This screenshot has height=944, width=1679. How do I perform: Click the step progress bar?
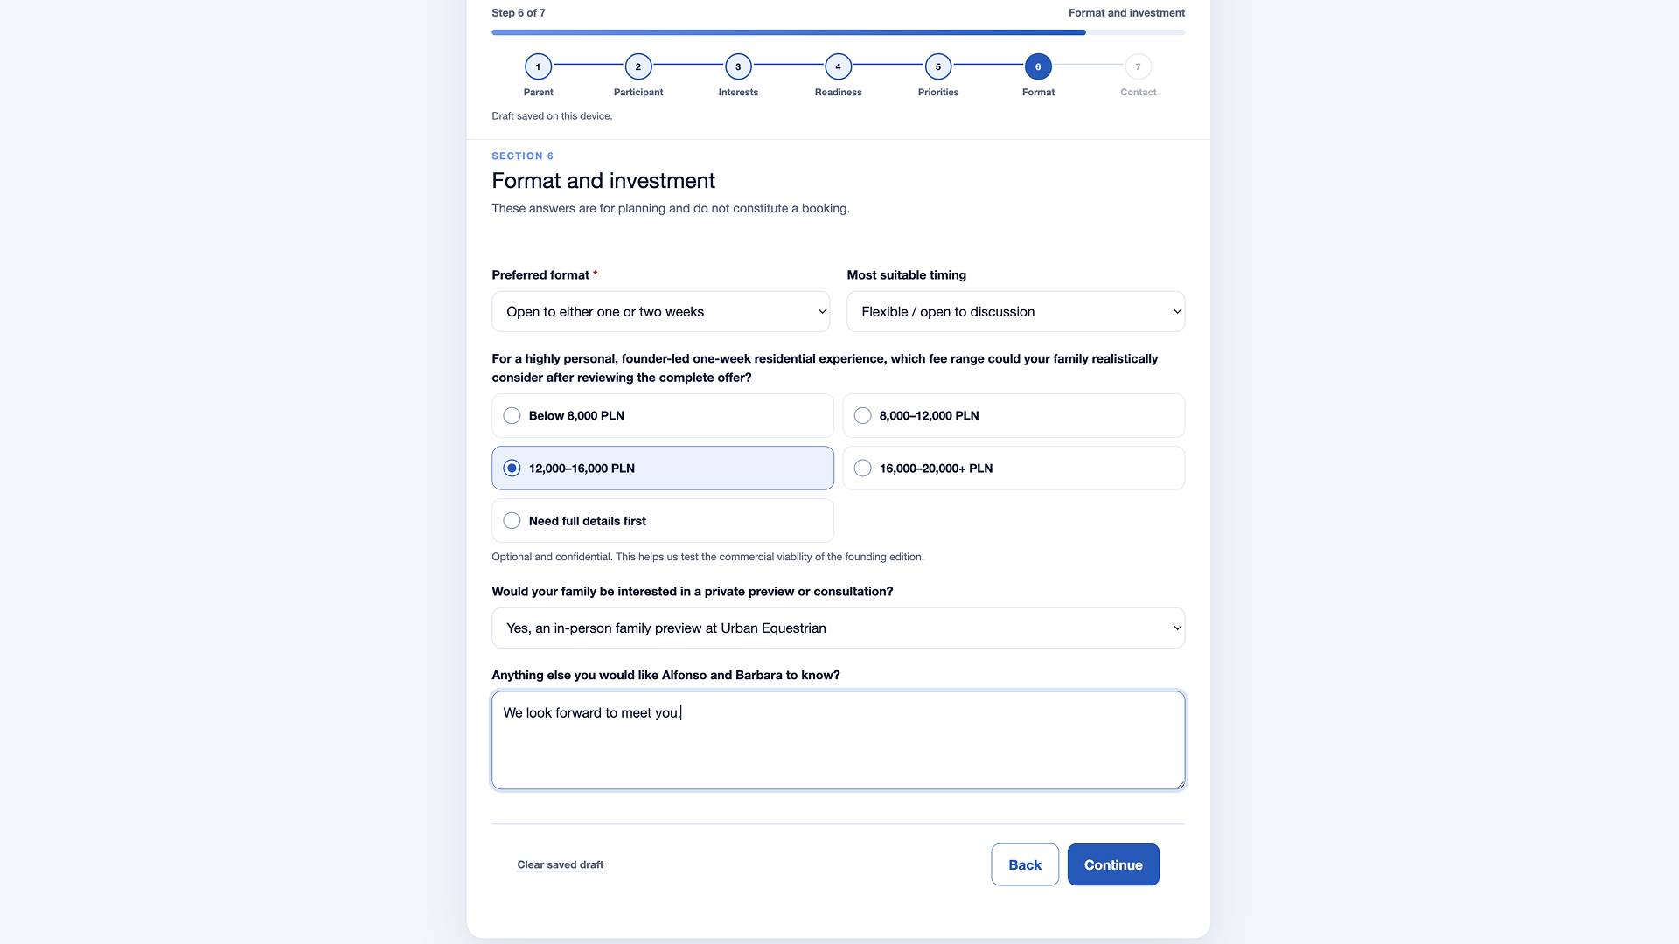[x=838, y=32]
